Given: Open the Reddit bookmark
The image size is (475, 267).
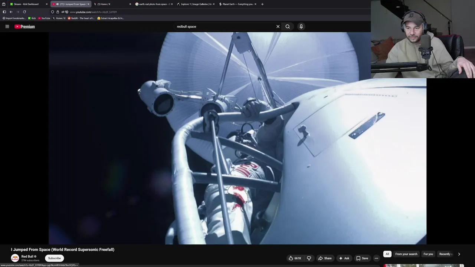Looking at the screenshot, I should (x=81, y=18).
